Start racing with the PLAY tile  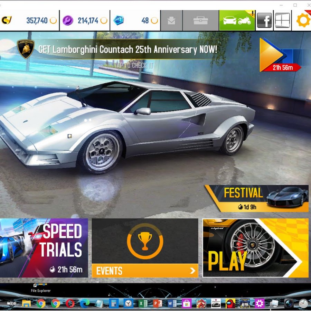click(x=255, y=248)
